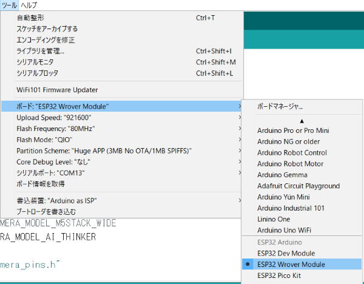The height and width of the screenshot is (284, 364).
Task: Open シリアルプロッタ from the menu
Action: point(38,73)
